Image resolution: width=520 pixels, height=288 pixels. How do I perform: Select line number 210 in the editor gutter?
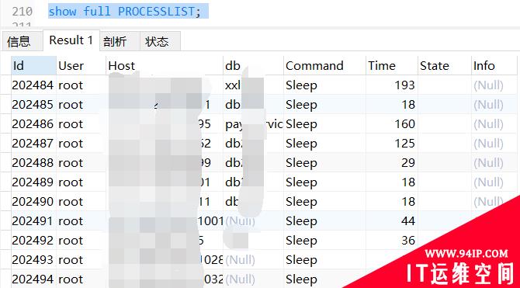(x=23, y=12)
